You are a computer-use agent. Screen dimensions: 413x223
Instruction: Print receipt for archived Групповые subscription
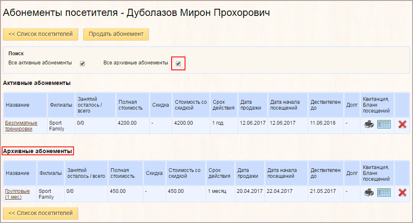click(x=369, y=192)
